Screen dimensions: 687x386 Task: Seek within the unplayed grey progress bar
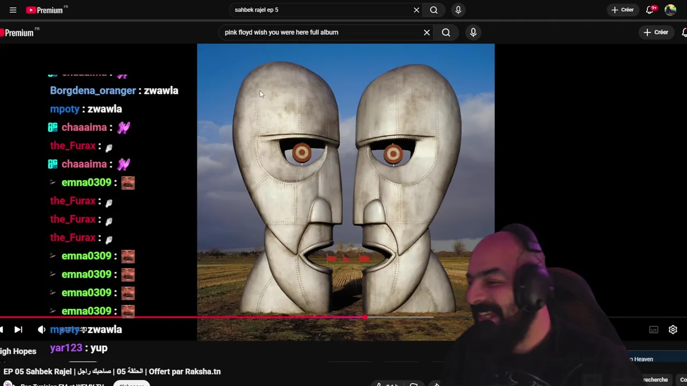400,317
